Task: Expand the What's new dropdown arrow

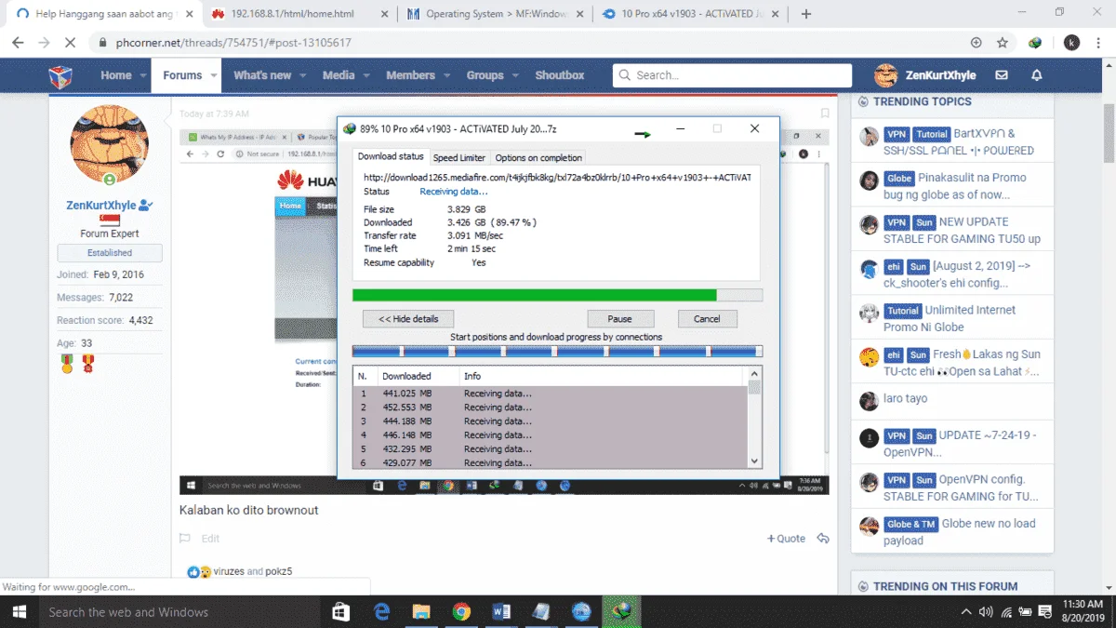Action: [302, 75]
